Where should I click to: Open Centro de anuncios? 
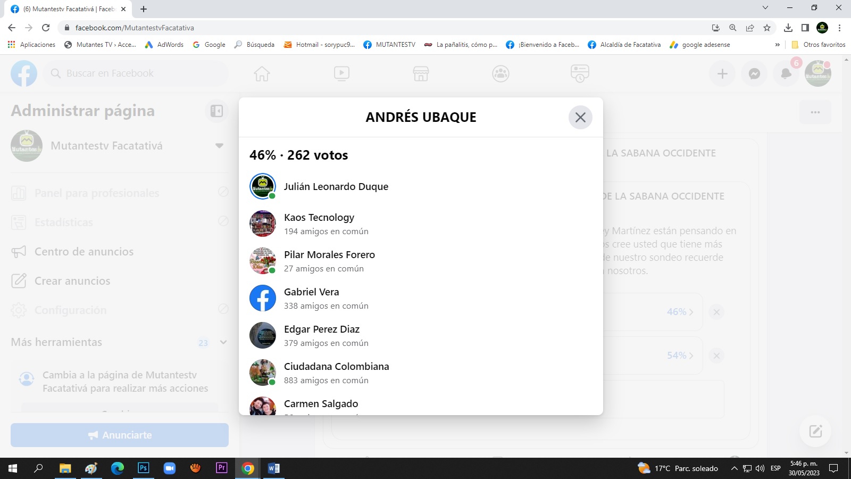pos(84,252)
